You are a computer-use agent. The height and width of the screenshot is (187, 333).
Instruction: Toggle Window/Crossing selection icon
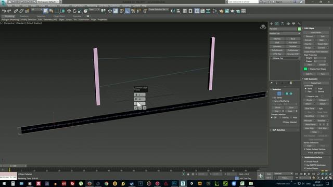click(x=62, y=11)
